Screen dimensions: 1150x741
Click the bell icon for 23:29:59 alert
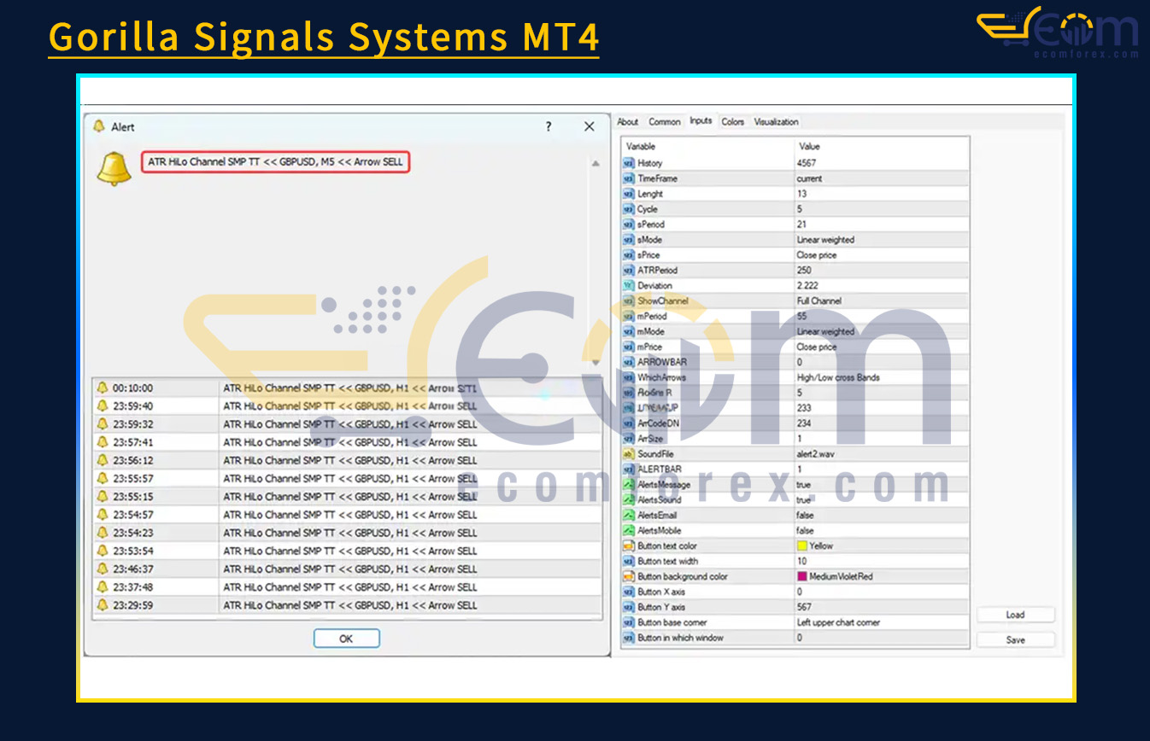pos(103,604)
